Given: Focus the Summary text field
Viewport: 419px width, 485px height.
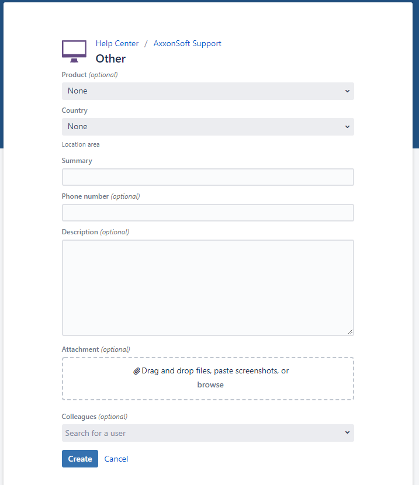Looking at the screenshot, I should coord(207,177).
